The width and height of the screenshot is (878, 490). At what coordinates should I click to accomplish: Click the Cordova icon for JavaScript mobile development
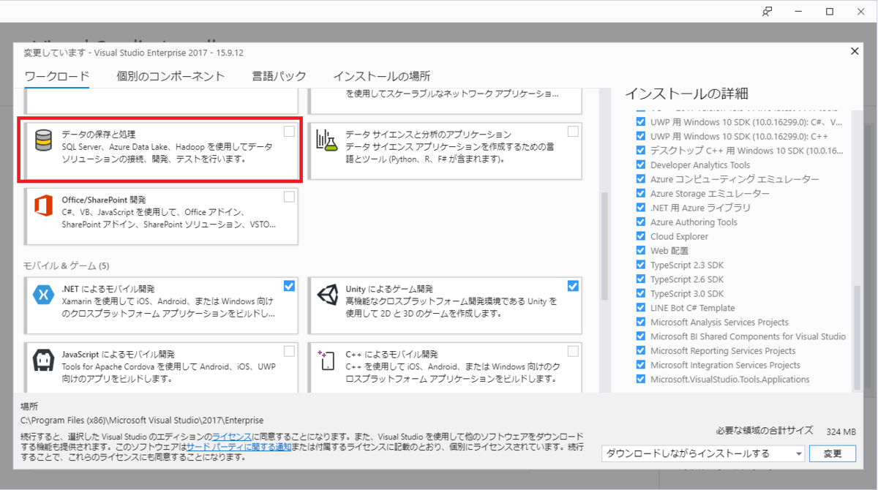(x=44, y=360)
